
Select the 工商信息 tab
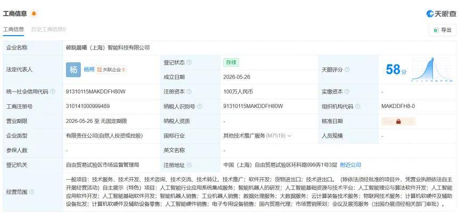13,29
